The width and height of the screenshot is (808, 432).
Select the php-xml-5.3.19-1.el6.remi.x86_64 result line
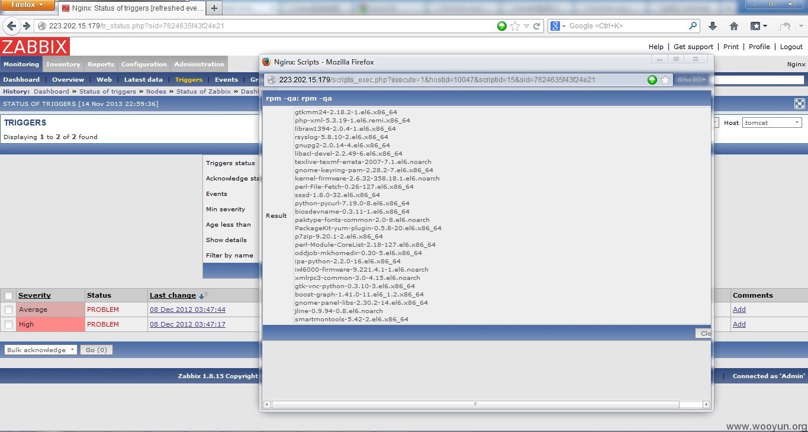pyautogui.click(x=353, y=120)
